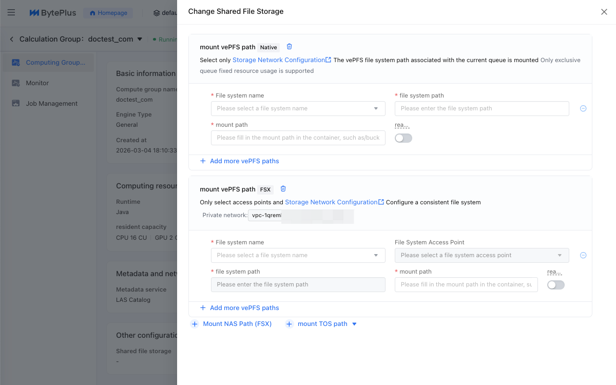The image size is (616, 385).
Task: Delete the Native vePFS mount section
Action: coord(290,47)
